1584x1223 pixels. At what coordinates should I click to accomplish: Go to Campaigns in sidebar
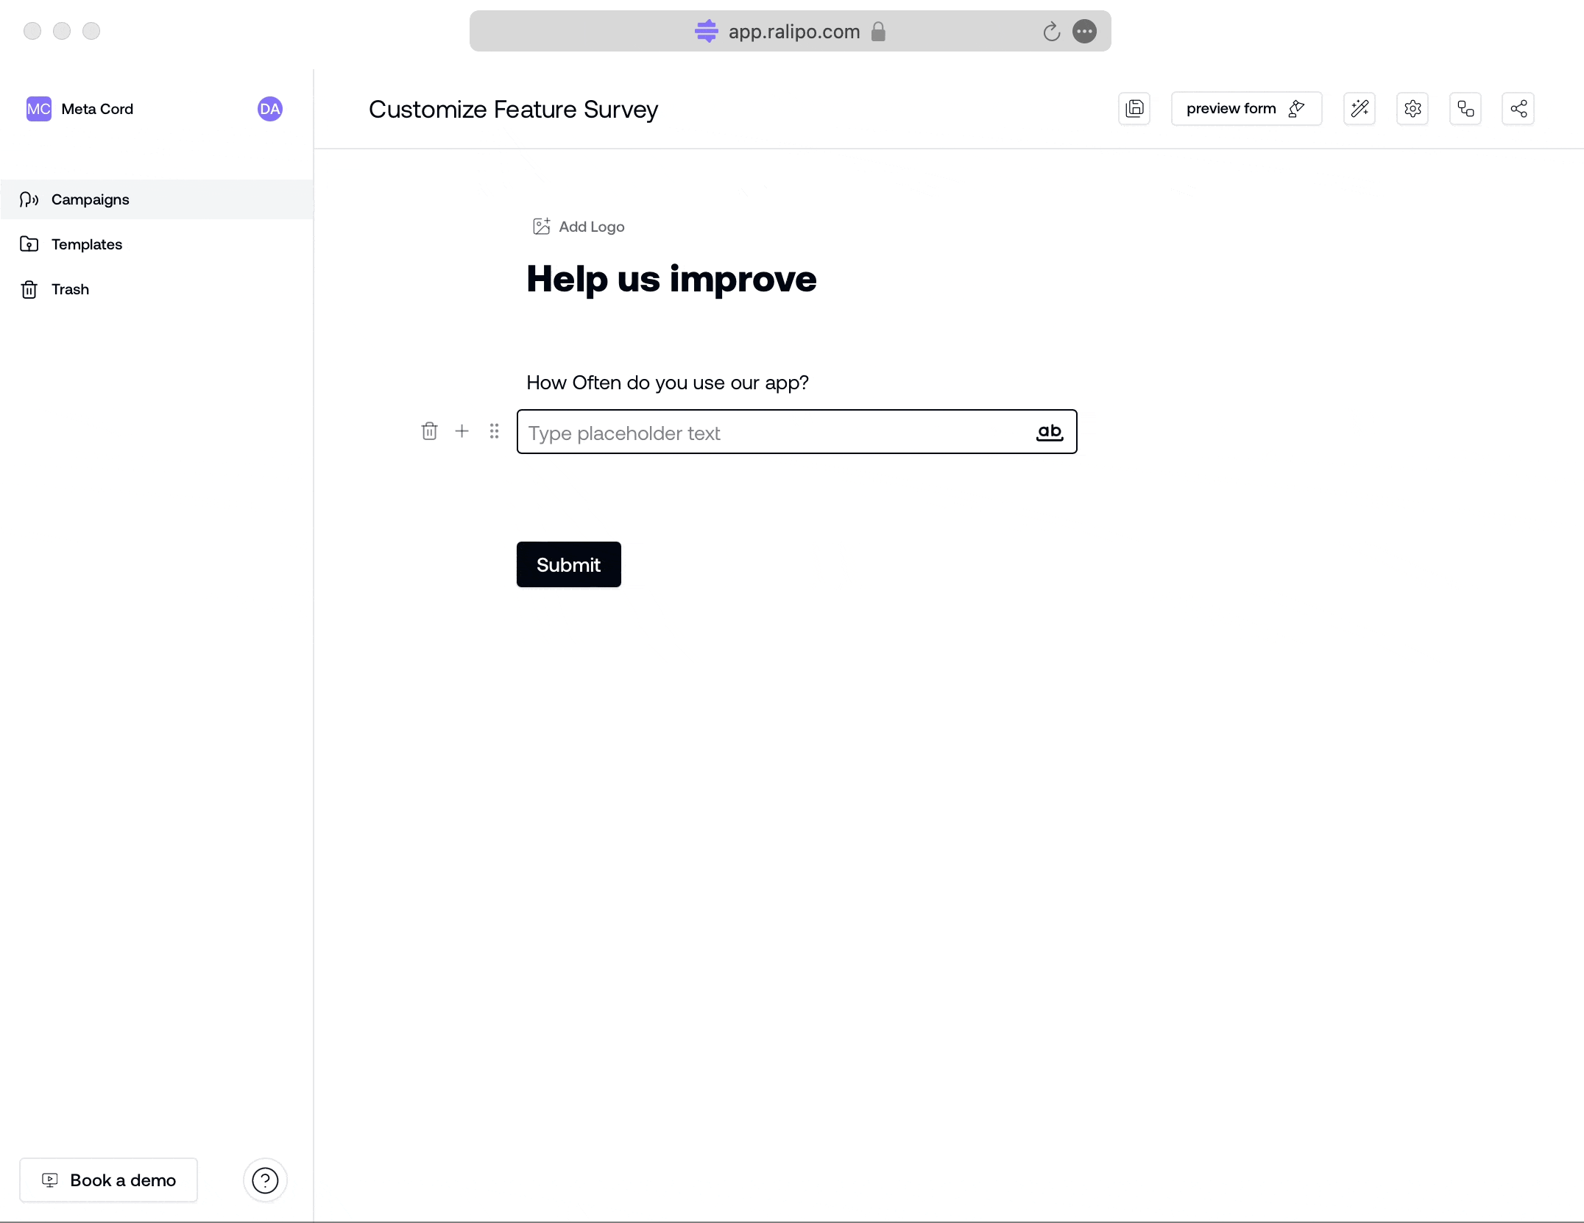coord(90,199)
